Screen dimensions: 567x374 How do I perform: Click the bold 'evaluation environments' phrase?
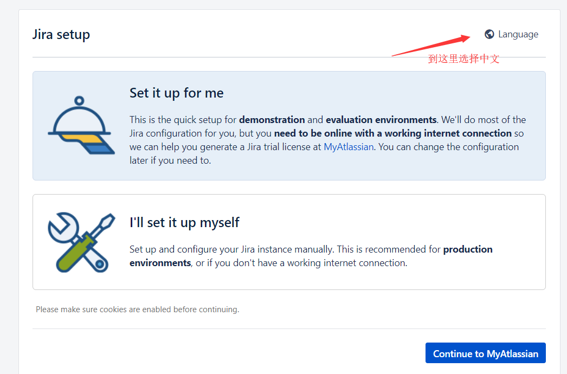[x=381, y=120]
